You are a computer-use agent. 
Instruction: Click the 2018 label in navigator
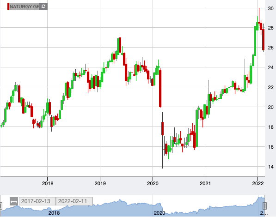(54, 213)
